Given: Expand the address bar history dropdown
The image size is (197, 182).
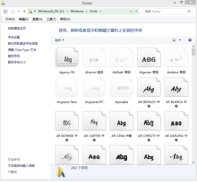Looking at the screenshot, I should 131,11.
